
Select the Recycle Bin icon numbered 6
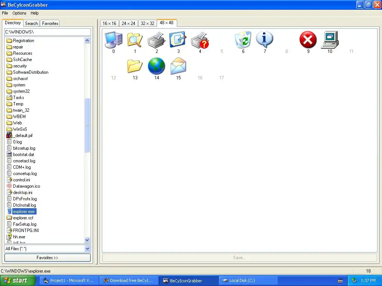(243, 39)
